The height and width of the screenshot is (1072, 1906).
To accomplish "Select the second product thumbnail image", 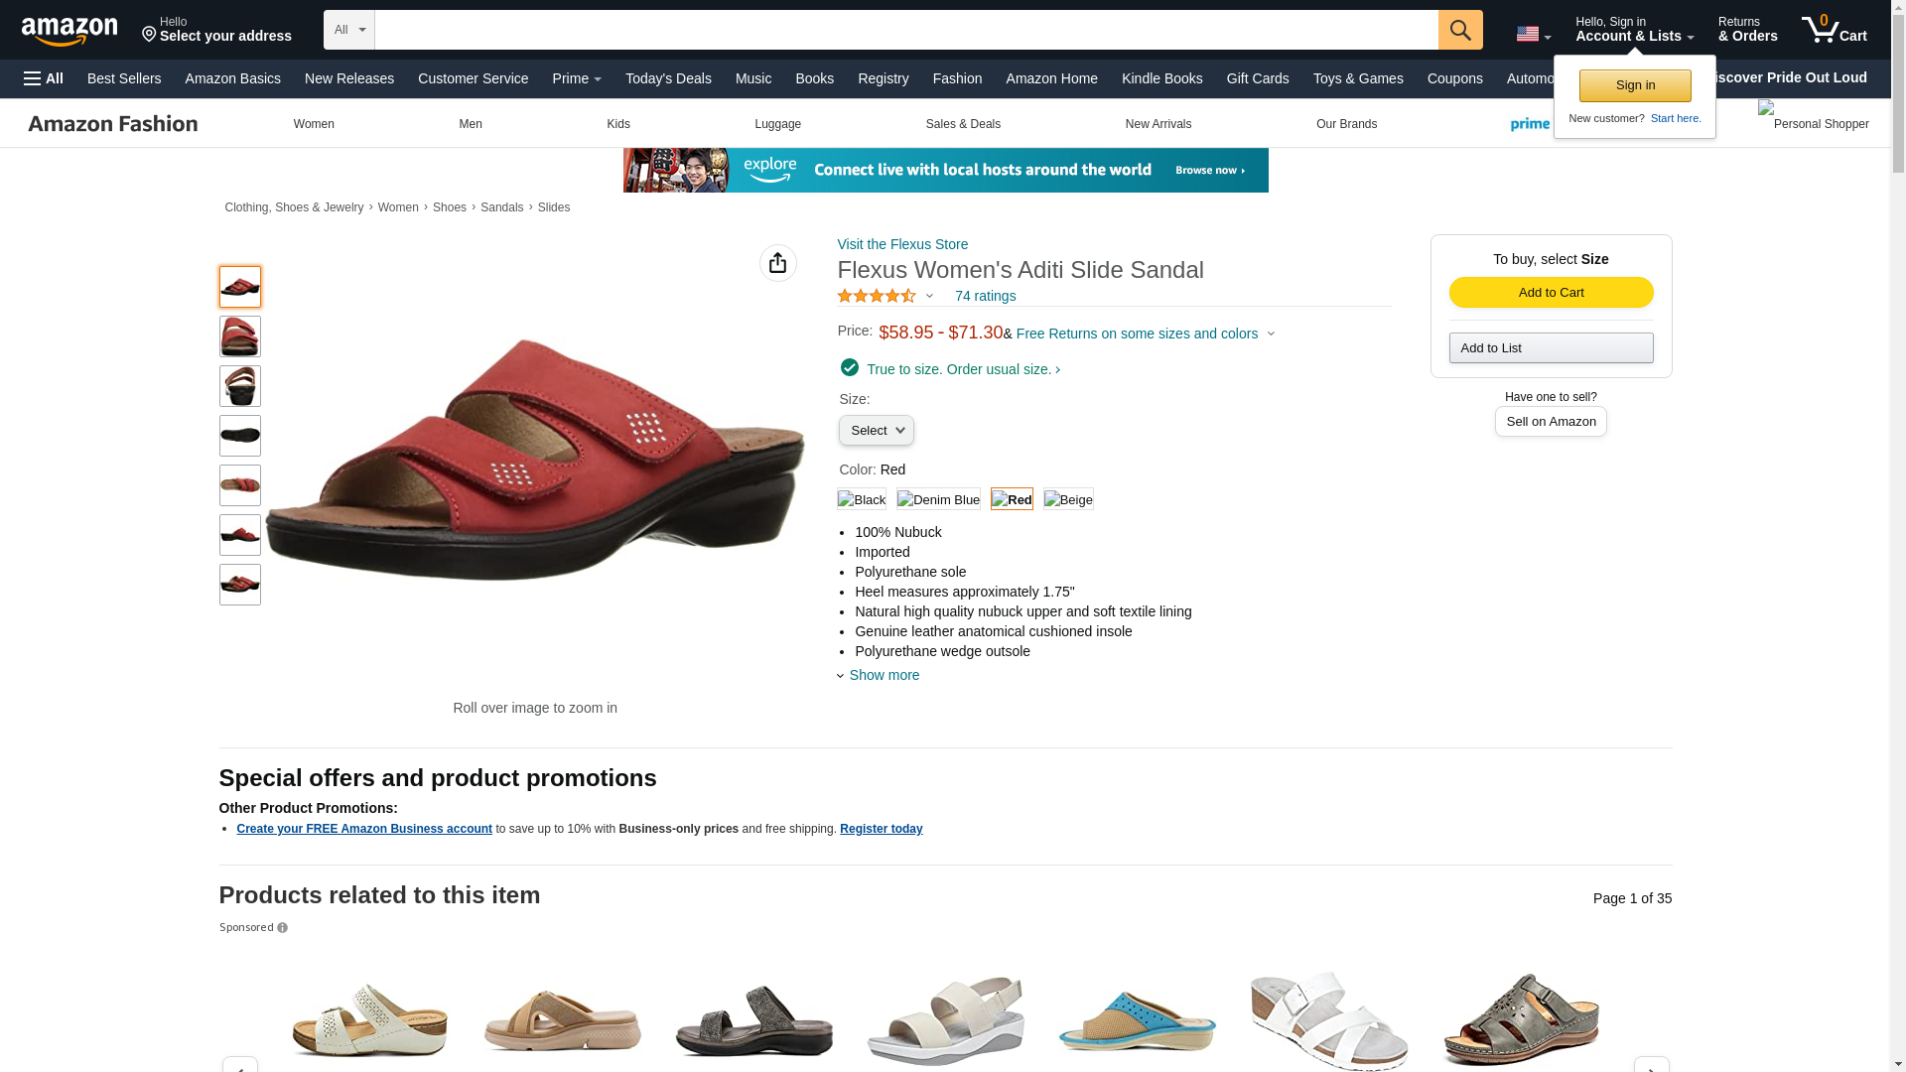I will point(239,336).
